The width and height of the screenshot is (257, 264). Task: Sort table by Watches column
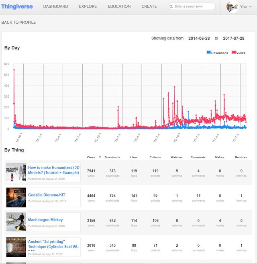coord(177,157)
